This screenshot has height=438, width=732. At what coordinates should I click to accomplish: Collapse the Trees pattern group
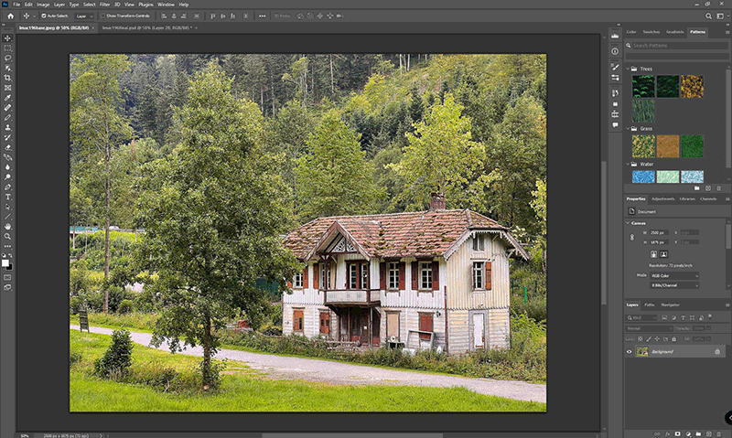coord(628,69)
